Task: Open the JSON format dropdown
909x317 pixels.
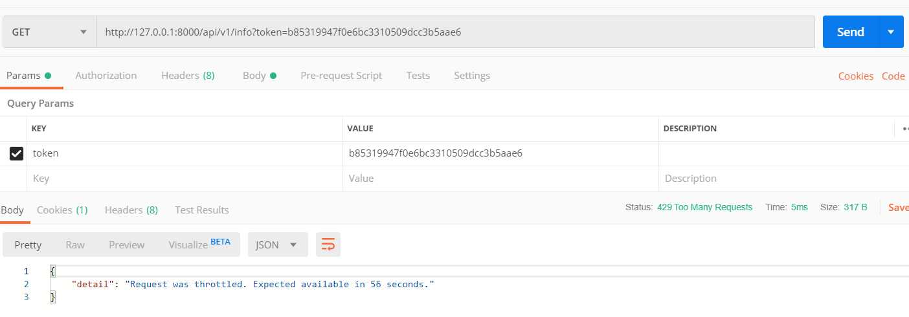Action: coord(278,245)
